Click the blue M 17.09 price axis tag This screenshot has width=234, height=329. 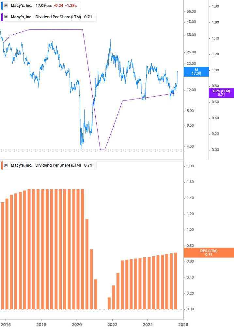click(196, 72)
